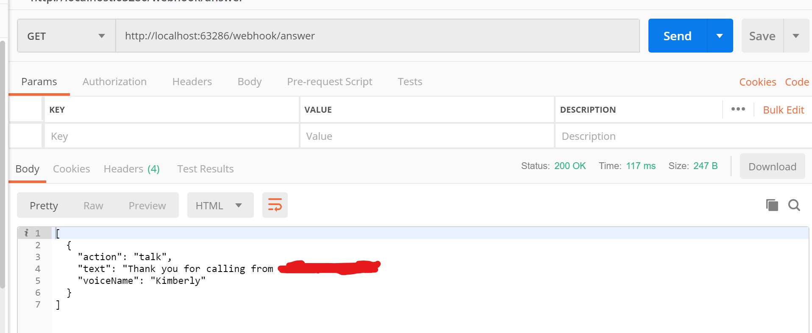Select the Raw view mode
Image resolution: width=812 pixels, height=333 pixels.
[93, 205]
